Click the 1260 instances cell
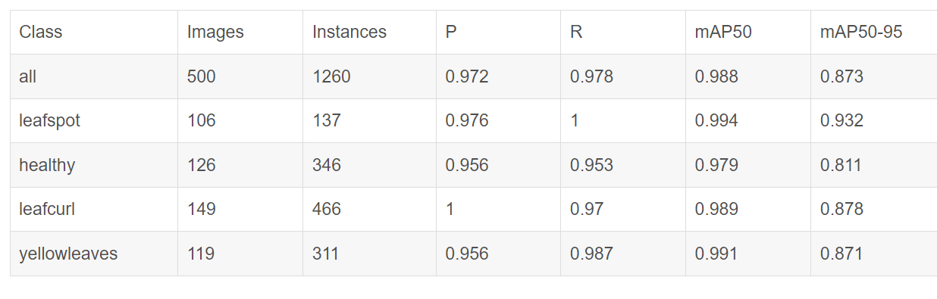 point(369,76)
